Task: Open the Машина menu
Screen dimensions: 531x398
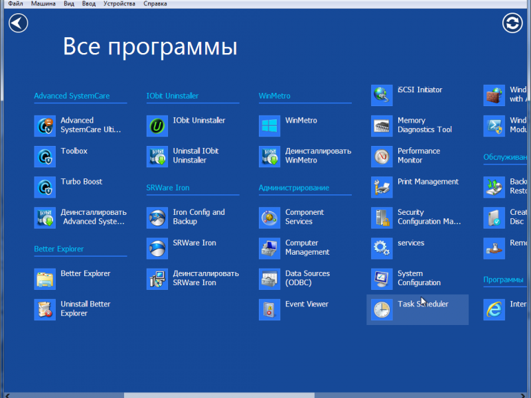Action: click(x=43, y=4)
